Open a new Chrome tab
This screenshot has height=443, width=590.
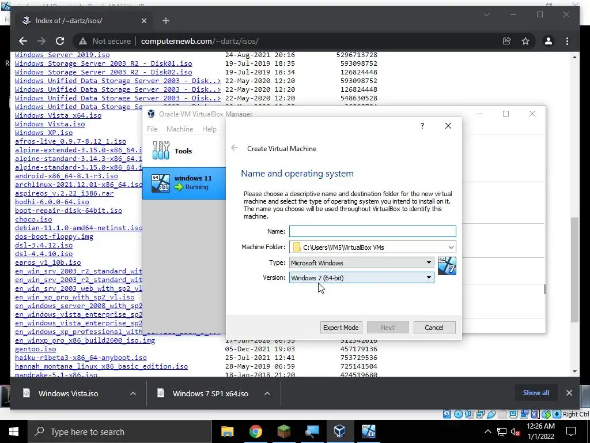pos(166,21)
